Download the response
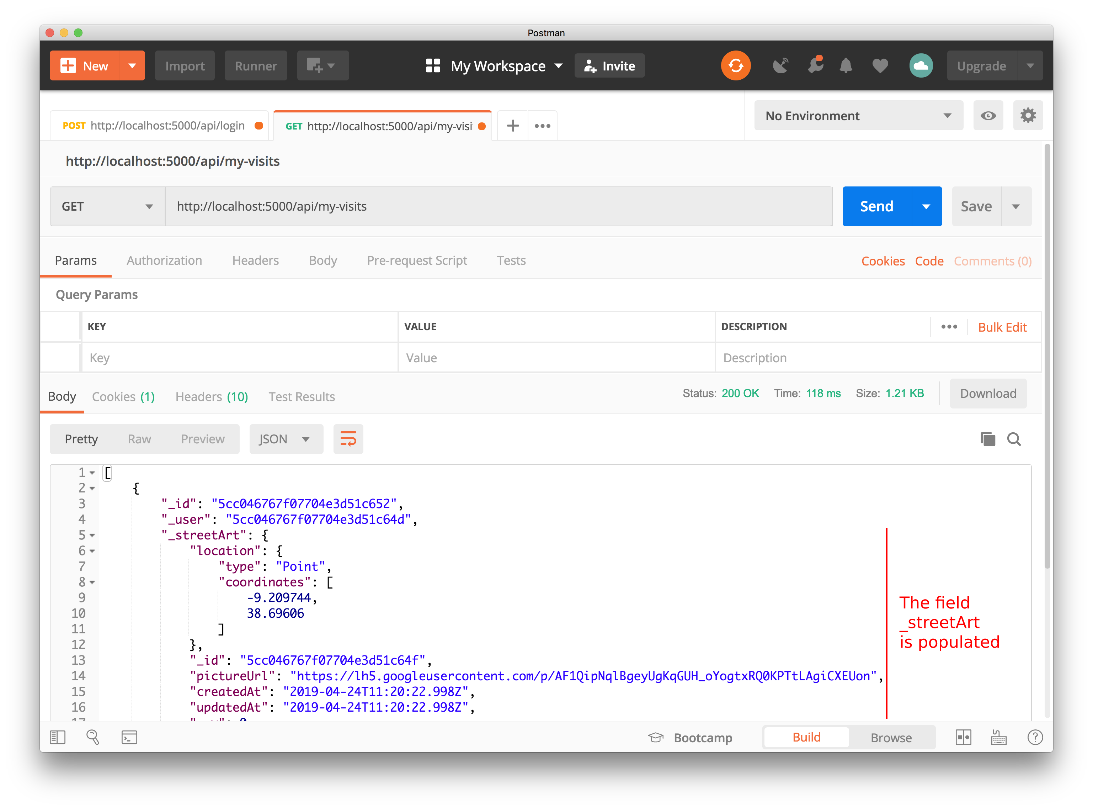The image size is (1093, 807). click(988, 394)
